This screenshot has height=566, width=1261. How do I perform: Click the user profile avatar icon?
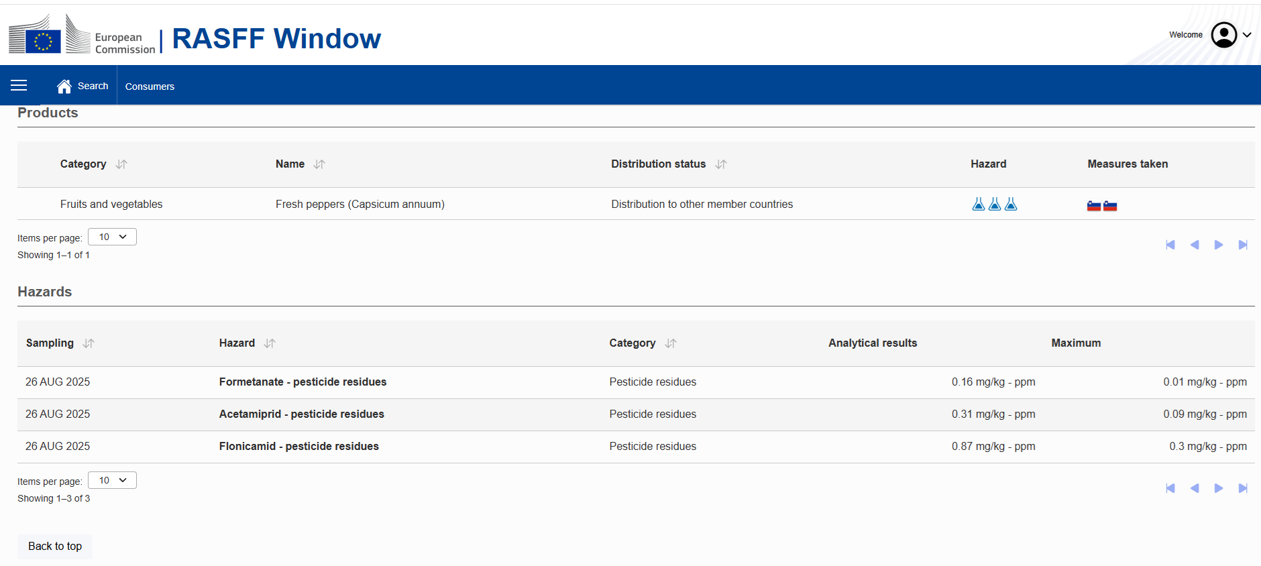pos(1223,35)
